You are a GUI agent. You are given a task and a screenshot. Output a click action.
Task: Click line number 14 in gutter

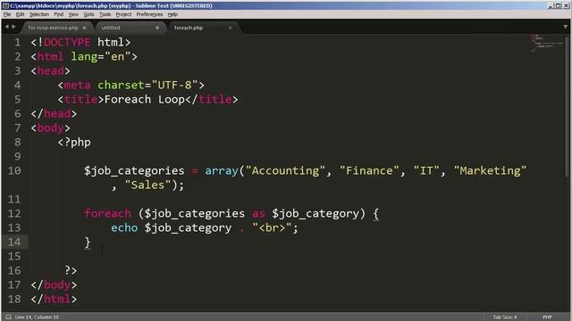[x=14, y=242]
